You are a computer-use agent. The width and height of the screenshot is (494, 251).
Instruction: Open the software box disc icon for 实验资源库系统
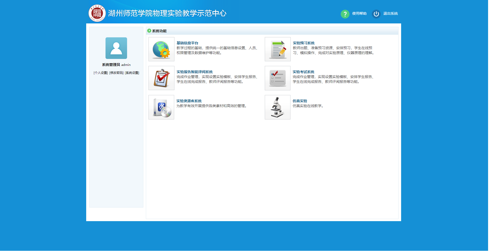click(161, 107)
